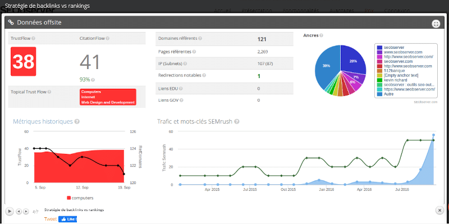Click the 'seobserver.com' chart credit text
The image size is (449, 224).
click(426, 102)
